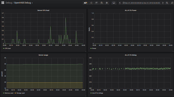This screenshot has height=97, width=174.
Task: Shift time range forward with right arrow
Action: 163,3
